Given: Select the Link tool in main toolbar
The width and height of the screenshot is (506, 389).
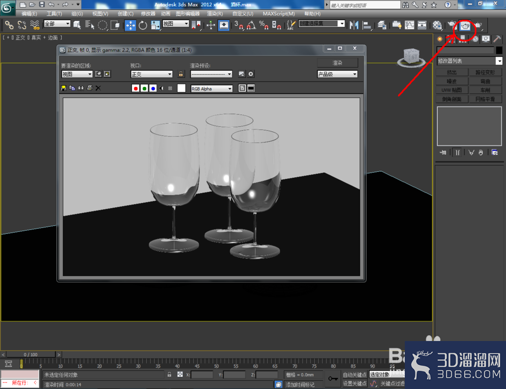Looking at the screenshot, I should (9, 25).
